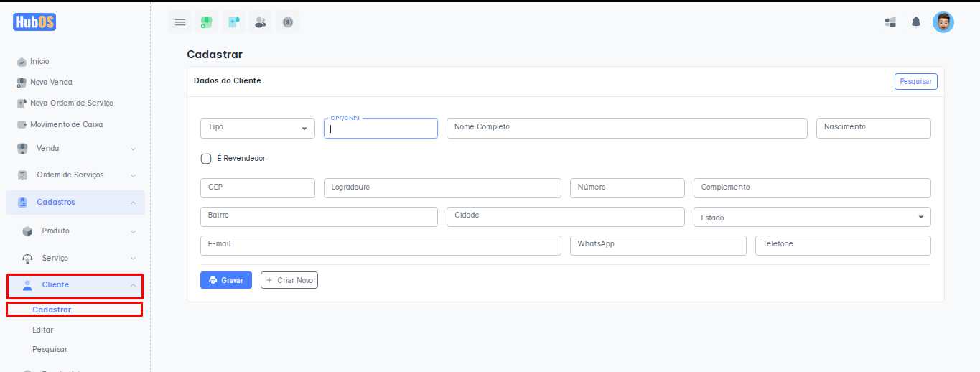Open the Tipo dropdown
The width and height of the screenshot is (980, 372).
(257, 128)
